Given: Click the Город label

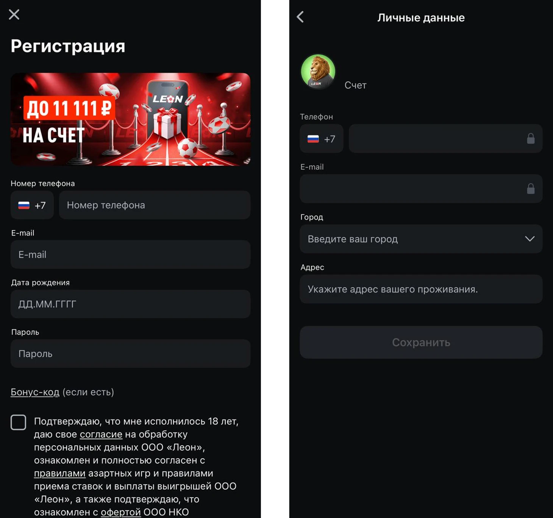Looking at the screenshot, I should 312,217.
